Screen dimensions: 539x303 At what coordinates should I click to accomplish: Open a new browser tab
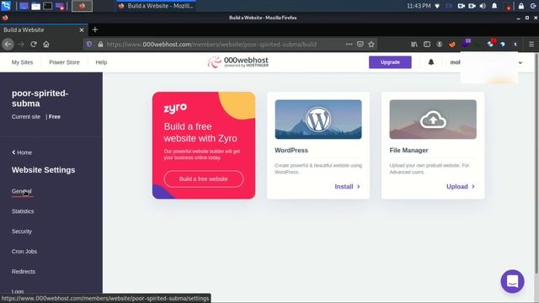95,30
